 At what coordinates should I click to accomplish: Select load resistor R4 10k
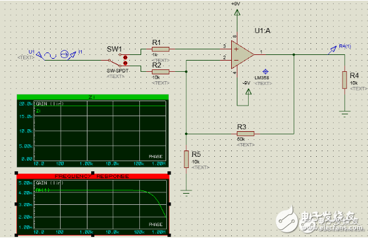click(x=344, y=80)
